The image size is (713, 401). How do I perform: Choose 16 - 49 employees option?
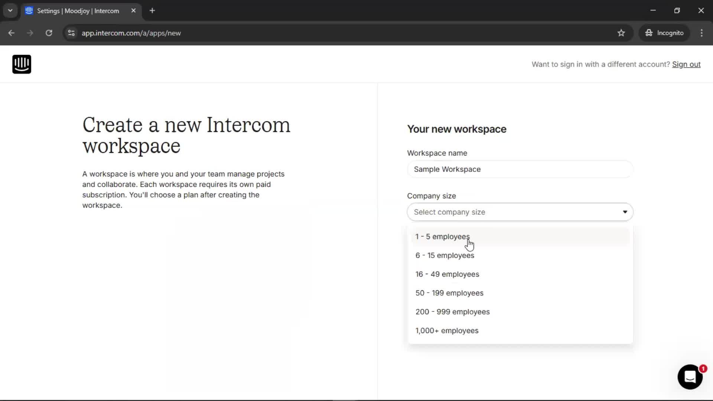pos(520,274)
